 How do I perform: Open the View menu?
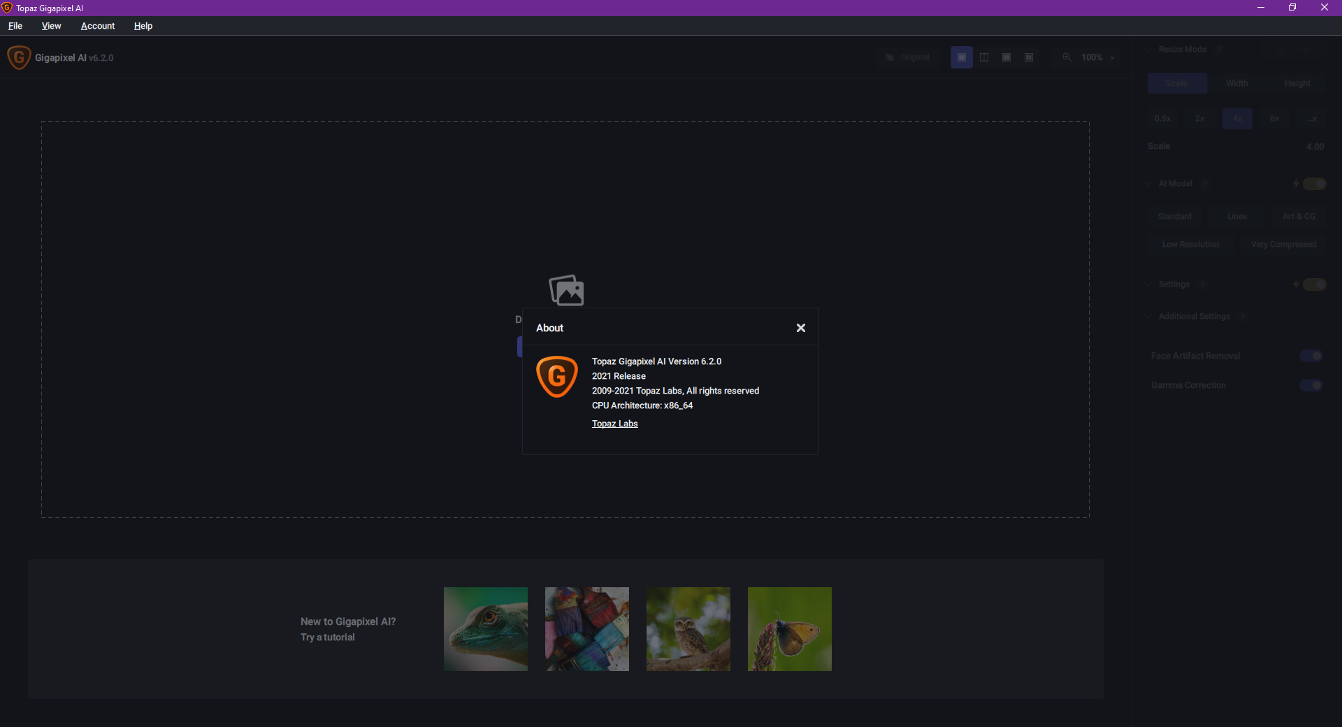click(51, 26)
